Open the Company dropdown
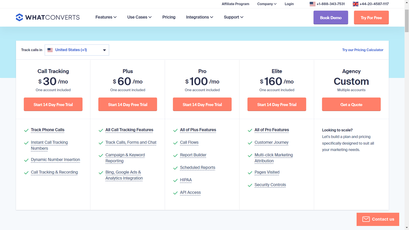This screenshot has width=409, height=230. tap(267, 4)
